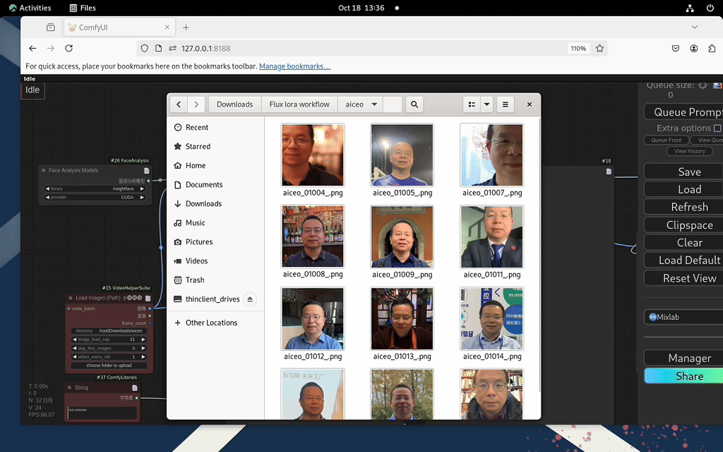This screenshot has width=723, height=452.
Task: Select Flux lora workflow in path bar
Action: [x=299, y=105]
